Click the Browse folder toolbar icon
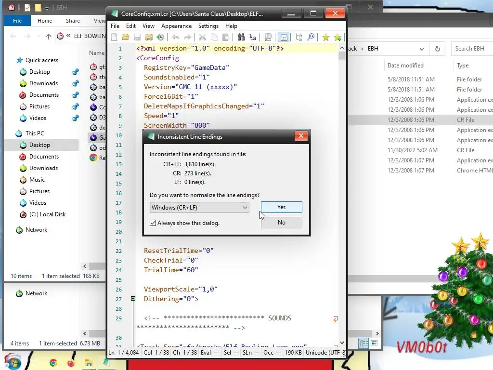The width and height of the screenshot is (493, 370). pyautogui.click(x=149, y=38)
